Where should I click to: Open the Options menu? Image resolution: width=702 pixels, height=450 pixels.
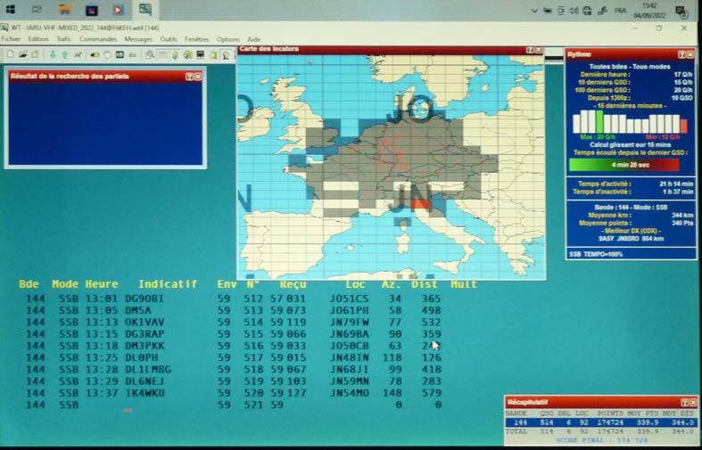tap(227, 39)
